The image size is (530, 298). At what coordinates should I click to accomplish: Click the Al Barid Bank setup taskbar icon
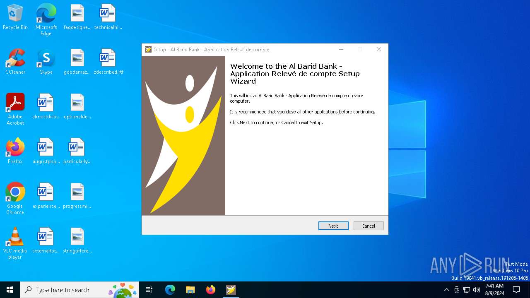tap(231, 290)
